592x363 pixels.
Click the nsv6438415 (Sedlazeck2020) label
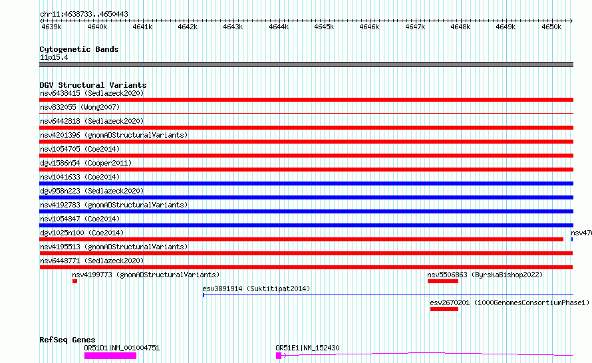92,93
